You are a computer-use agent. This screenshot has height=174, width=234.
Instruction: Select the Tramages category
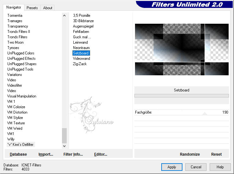tap(15, 21)
